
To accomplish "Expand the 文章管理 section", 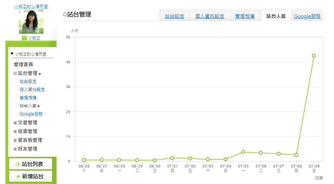I will point(15,123).
